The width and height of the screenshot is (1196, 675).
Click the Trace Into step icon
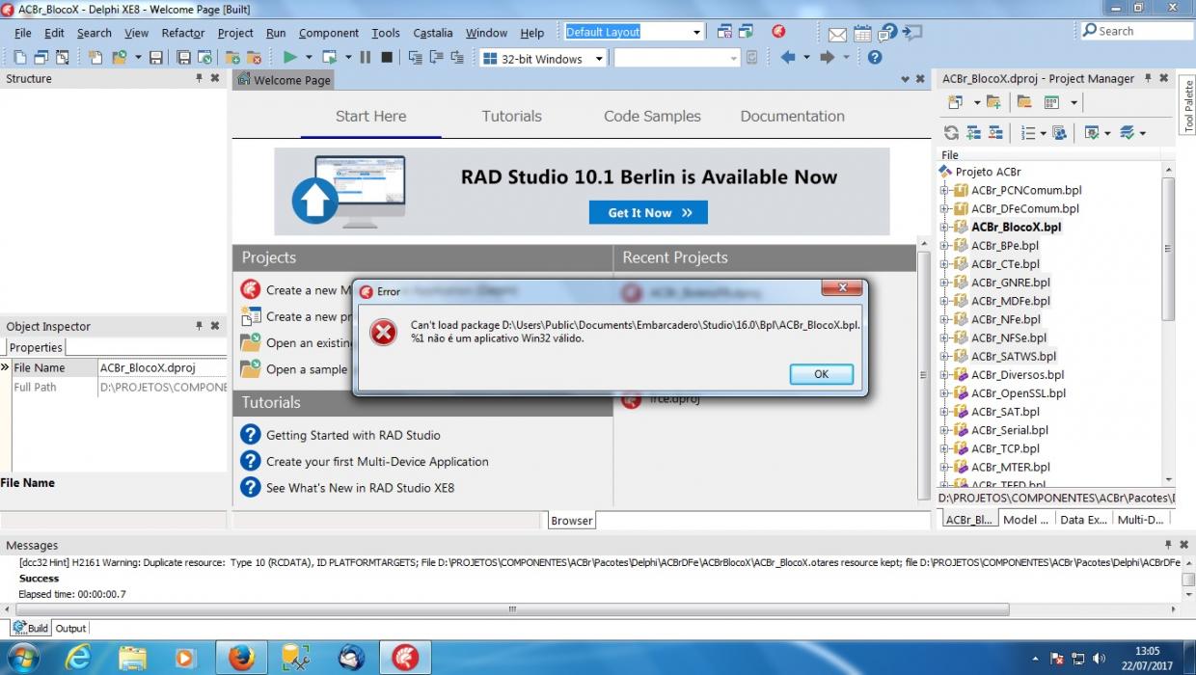coord(415,58)
